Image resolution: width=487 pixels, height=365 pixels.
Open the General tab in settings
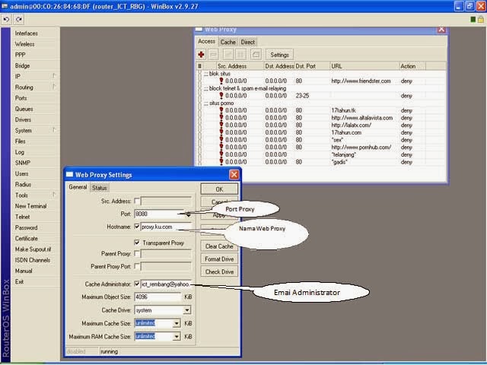click(78, 187)
